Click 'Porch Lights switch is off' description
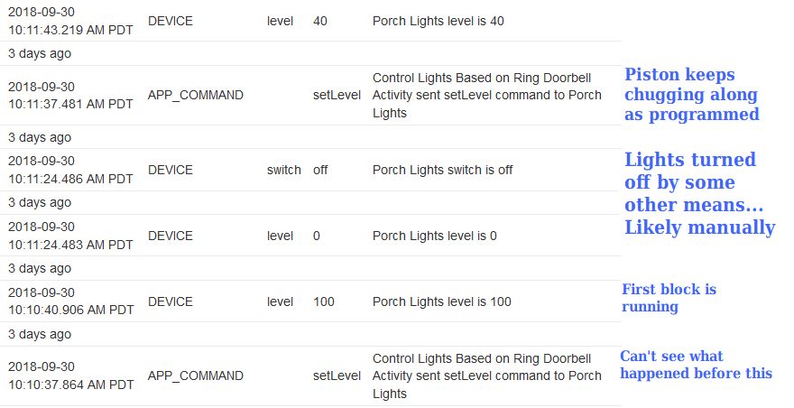The image size is (794, 408). pos(443,170)
